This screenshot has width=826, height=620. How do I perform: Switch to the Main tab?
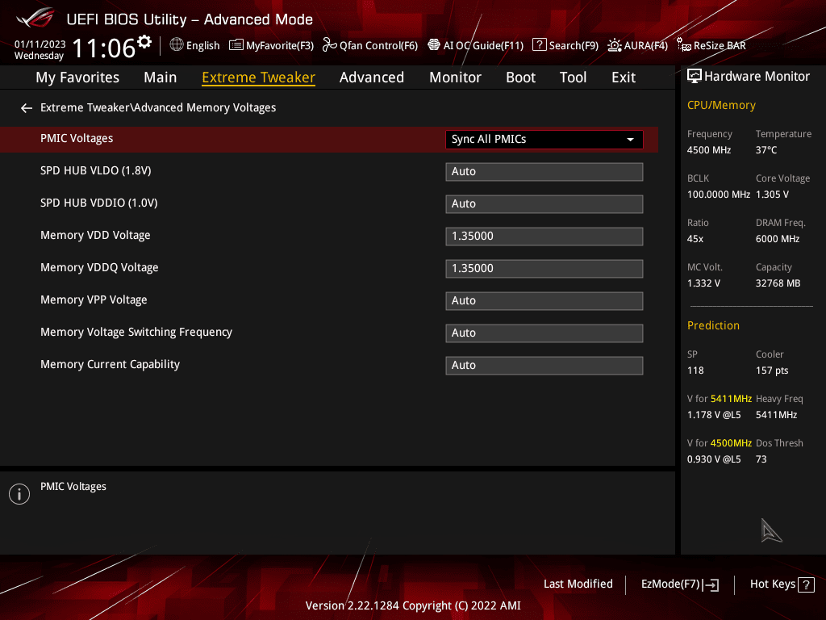point(161,77)
